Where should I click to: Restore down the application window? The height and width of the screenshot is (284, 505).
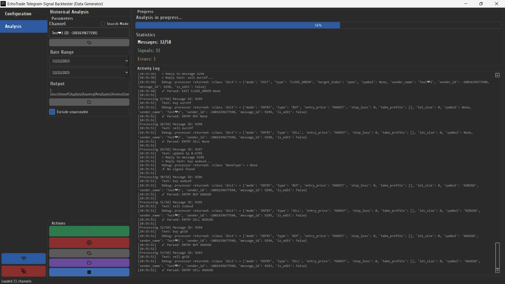point(481,4)
